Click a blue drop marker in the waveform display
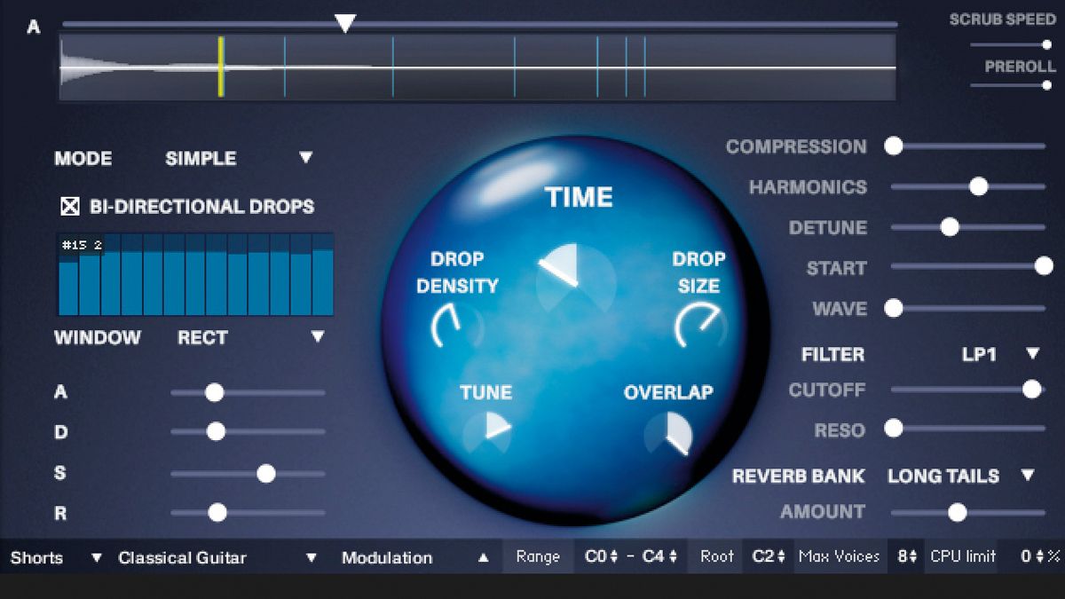Viewport: 1065px width, 599px height. coord(393,65)
